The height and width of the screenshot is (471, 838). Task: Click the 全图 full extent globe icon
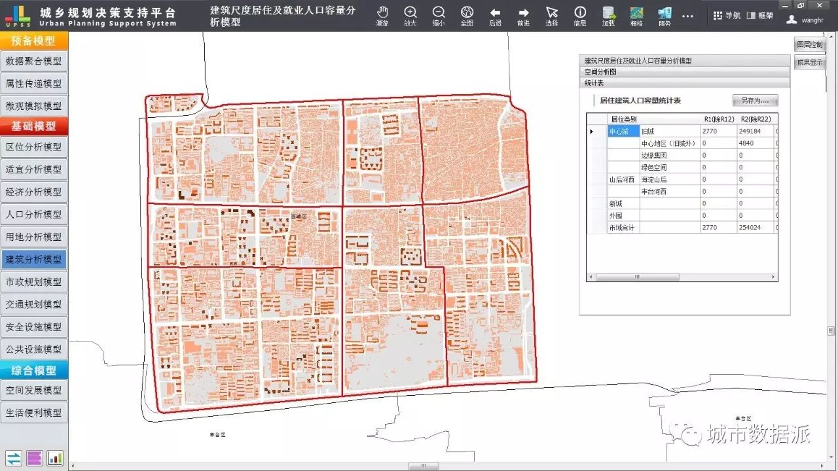(467, 16)
